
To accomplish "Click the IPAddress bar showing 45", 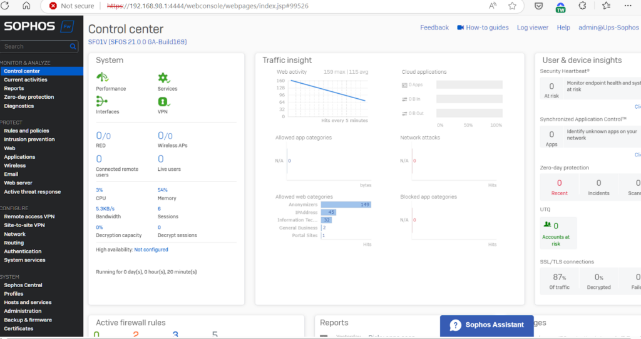I will (x=328, y=213).
